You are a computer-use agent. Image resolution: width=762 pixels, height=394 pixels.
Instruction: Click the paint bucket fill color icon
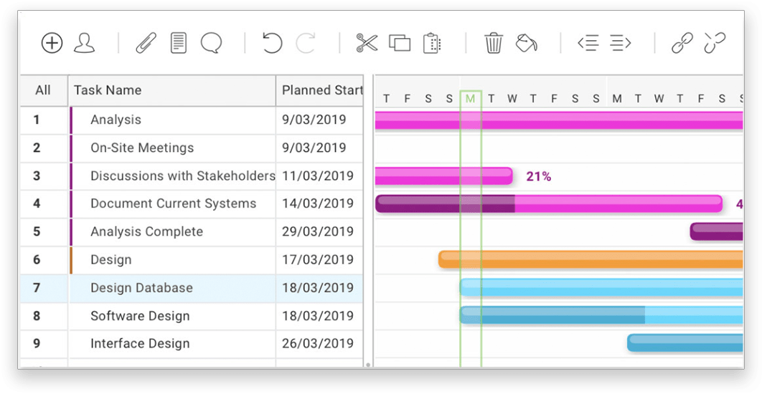[x=527, y=43]
